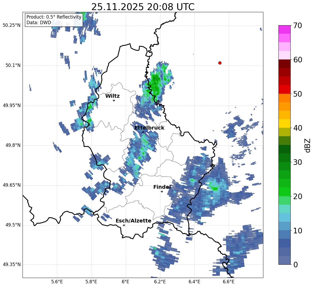
Task: Click the colorbar value 10
Action: 298,230
